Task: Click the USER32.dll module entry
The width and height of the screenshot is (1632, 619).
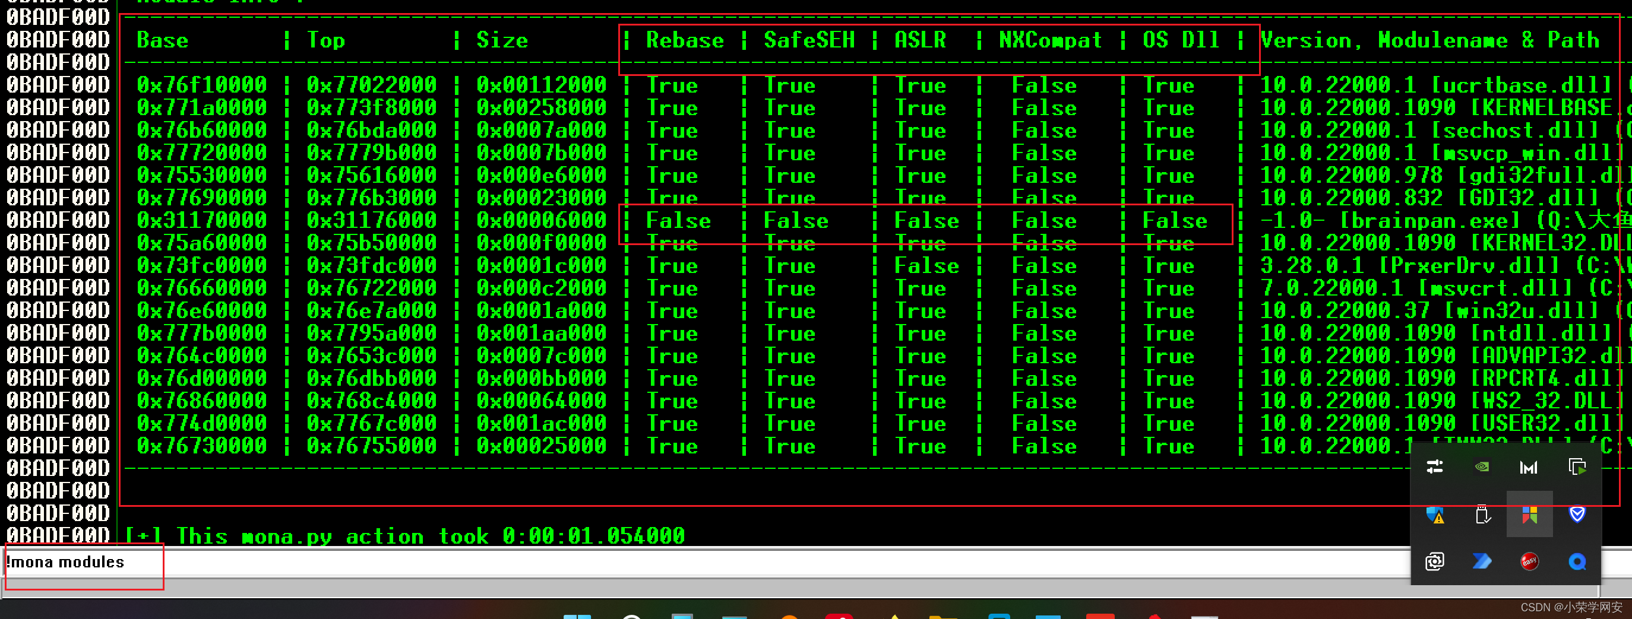Action: pos(1547,423)
